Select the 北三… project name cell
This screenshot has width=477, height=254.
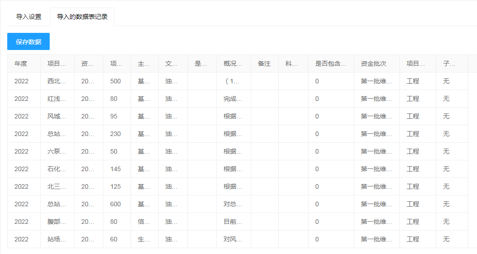(57, 186)
